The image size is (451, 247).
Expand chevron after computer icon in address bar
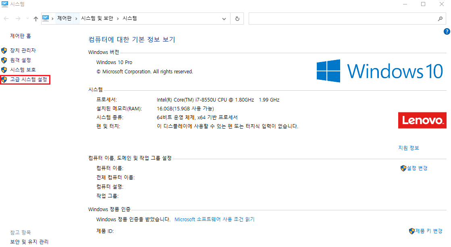point(53,19)
